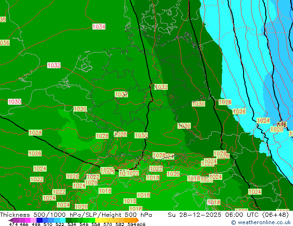The width and height of the screenshot is (293, 226).
Task: Pick the darkest green legend swatch
Action: [x=68, y=220]
